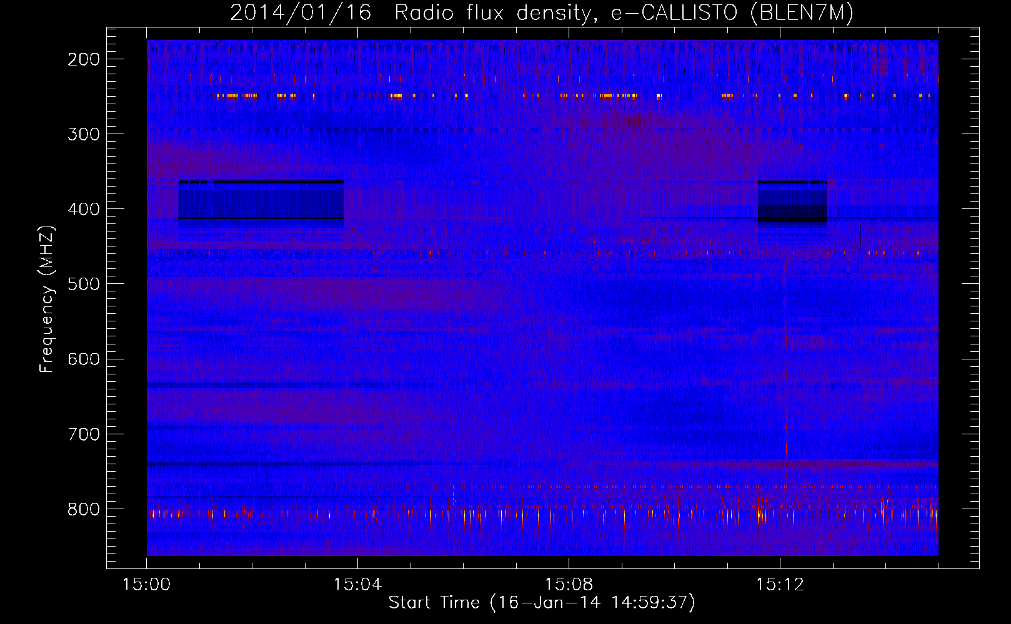
Task: Click the 15:08 time tick label
Action: click(x=569, y=585)
